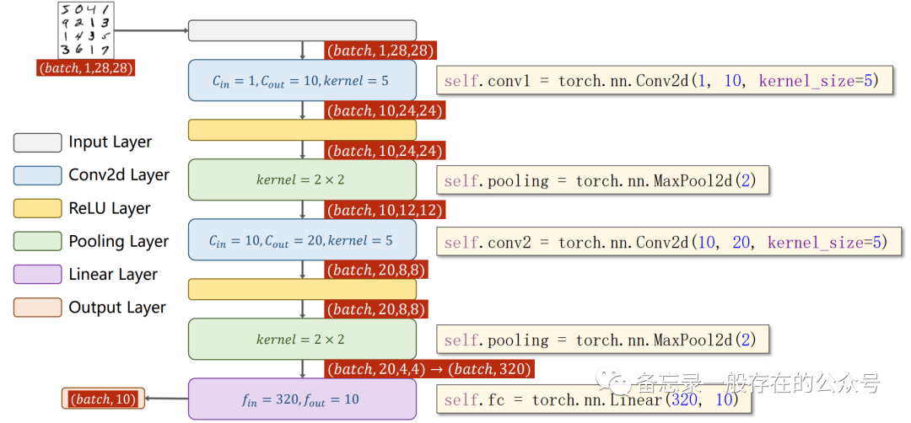Click the (batch,10,24,24) label right after conv1 block
911x423 pixels.
(385, 110)
